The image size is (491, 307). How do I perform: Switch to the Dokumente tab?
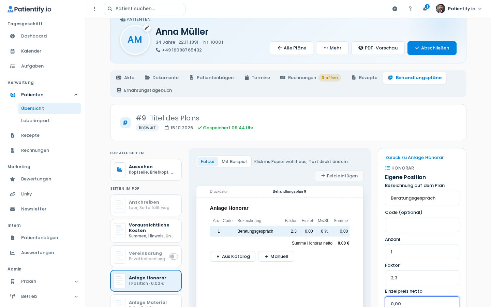(162, 78)
